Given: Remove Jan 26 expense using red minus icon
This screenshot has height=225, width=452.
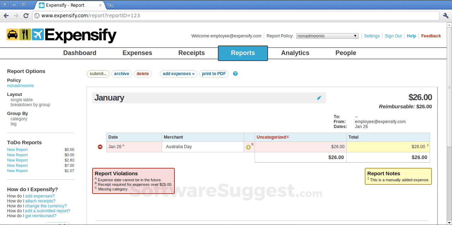Looking at the screenshot, I should 100,147.
